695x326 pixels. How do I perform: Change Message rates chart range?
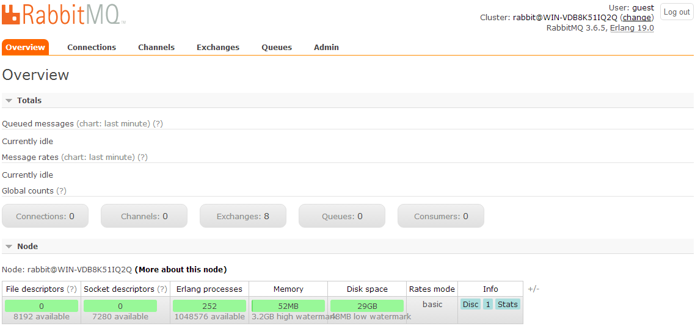click(x=98, y=158)
